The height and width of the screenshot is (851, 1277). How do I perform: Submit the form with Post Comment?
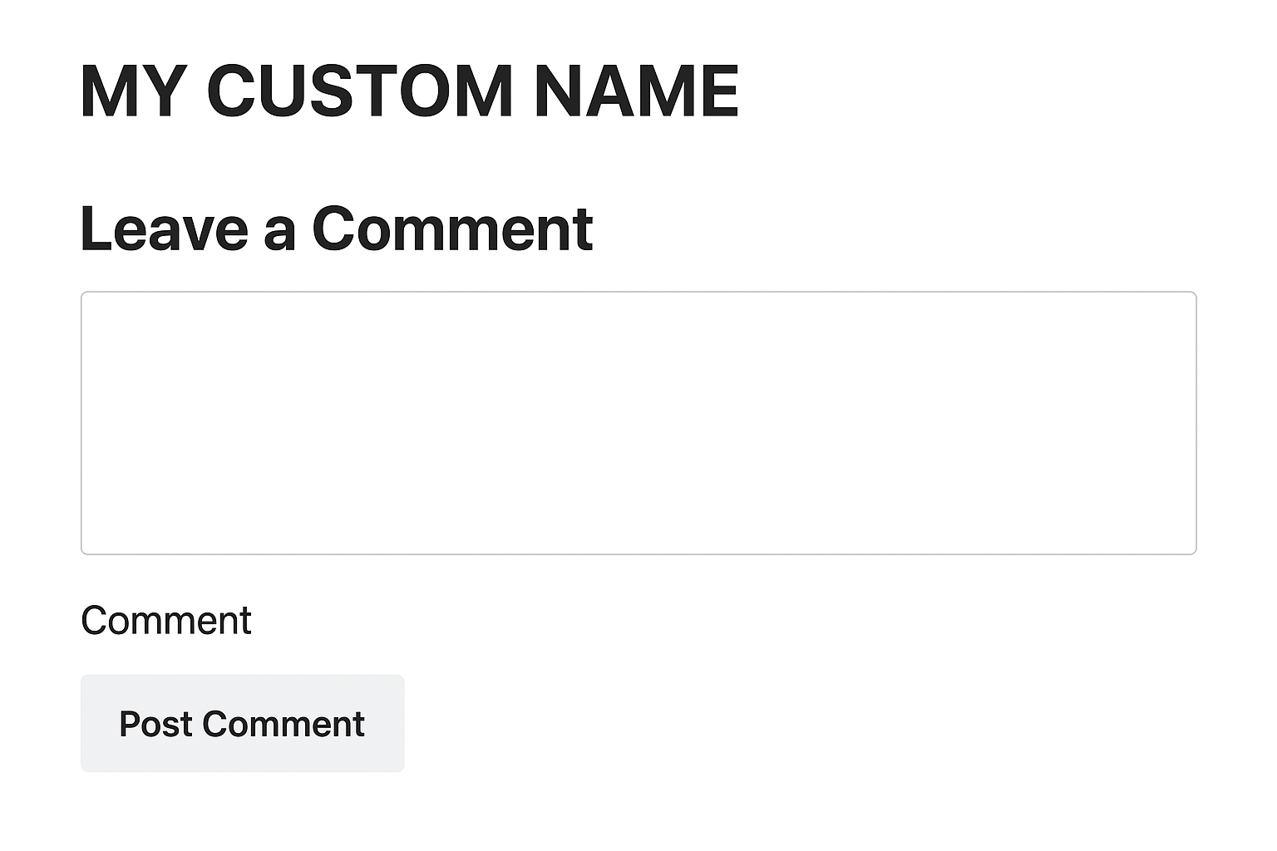(x=242, y=723)
